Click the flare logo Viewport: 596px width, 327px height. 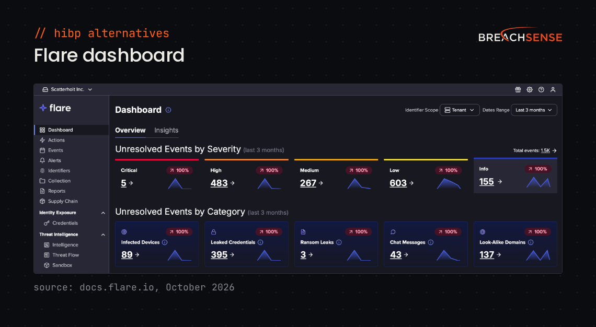[x=55, y=108]
